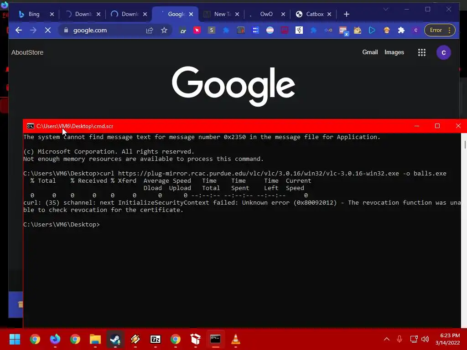467x350 pixels.
Task: Open the volume control in the tray
Action: [425, 339]
